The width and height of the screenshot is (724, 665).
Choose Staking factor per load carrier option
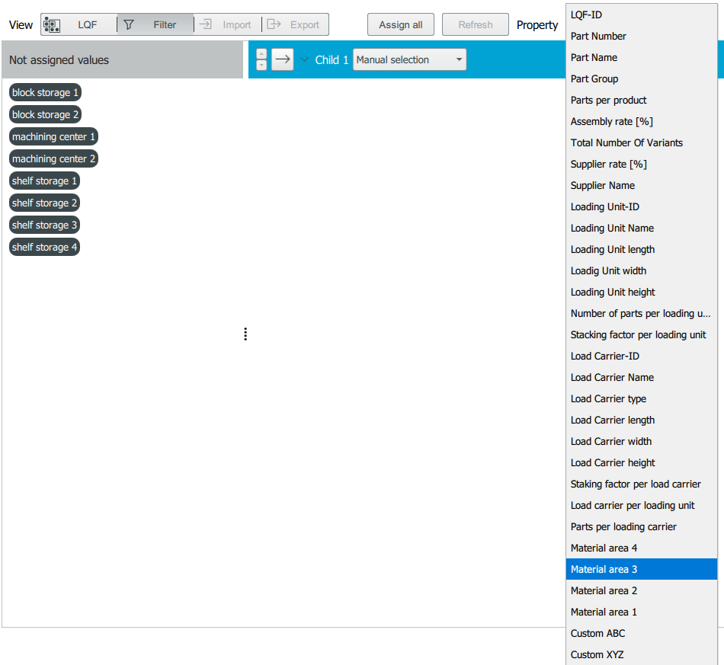click(x=642, y=484)
